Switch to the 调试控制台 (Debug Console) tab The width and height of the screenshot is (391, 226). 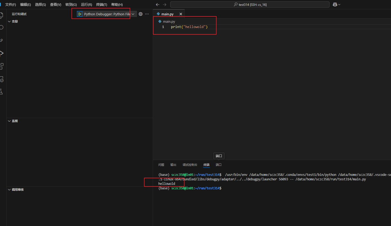coord(190,165)
